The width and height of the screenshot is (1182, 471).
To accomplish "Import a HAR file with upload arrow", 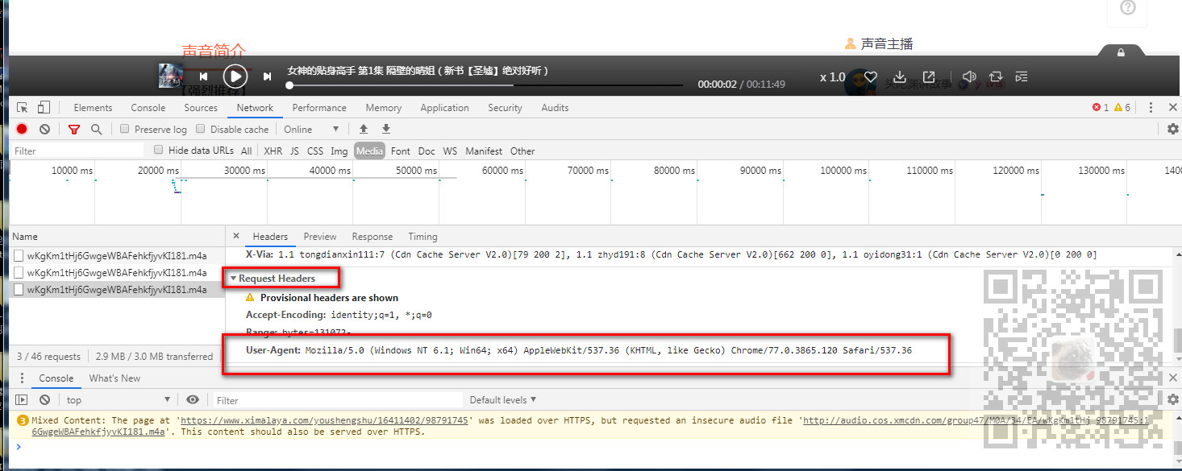I will 364,129.
